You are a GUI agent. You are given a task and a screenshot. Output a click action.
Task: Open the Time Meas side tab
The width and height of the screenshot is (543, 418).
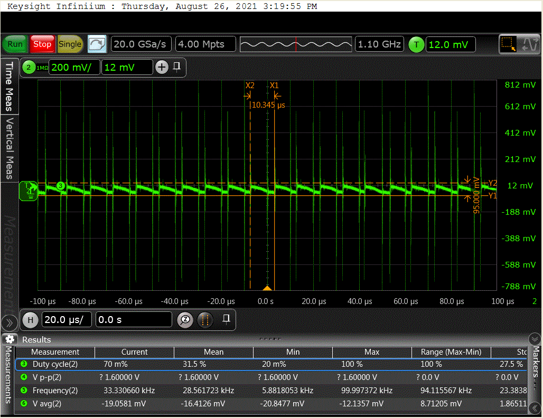coord(9,87)
